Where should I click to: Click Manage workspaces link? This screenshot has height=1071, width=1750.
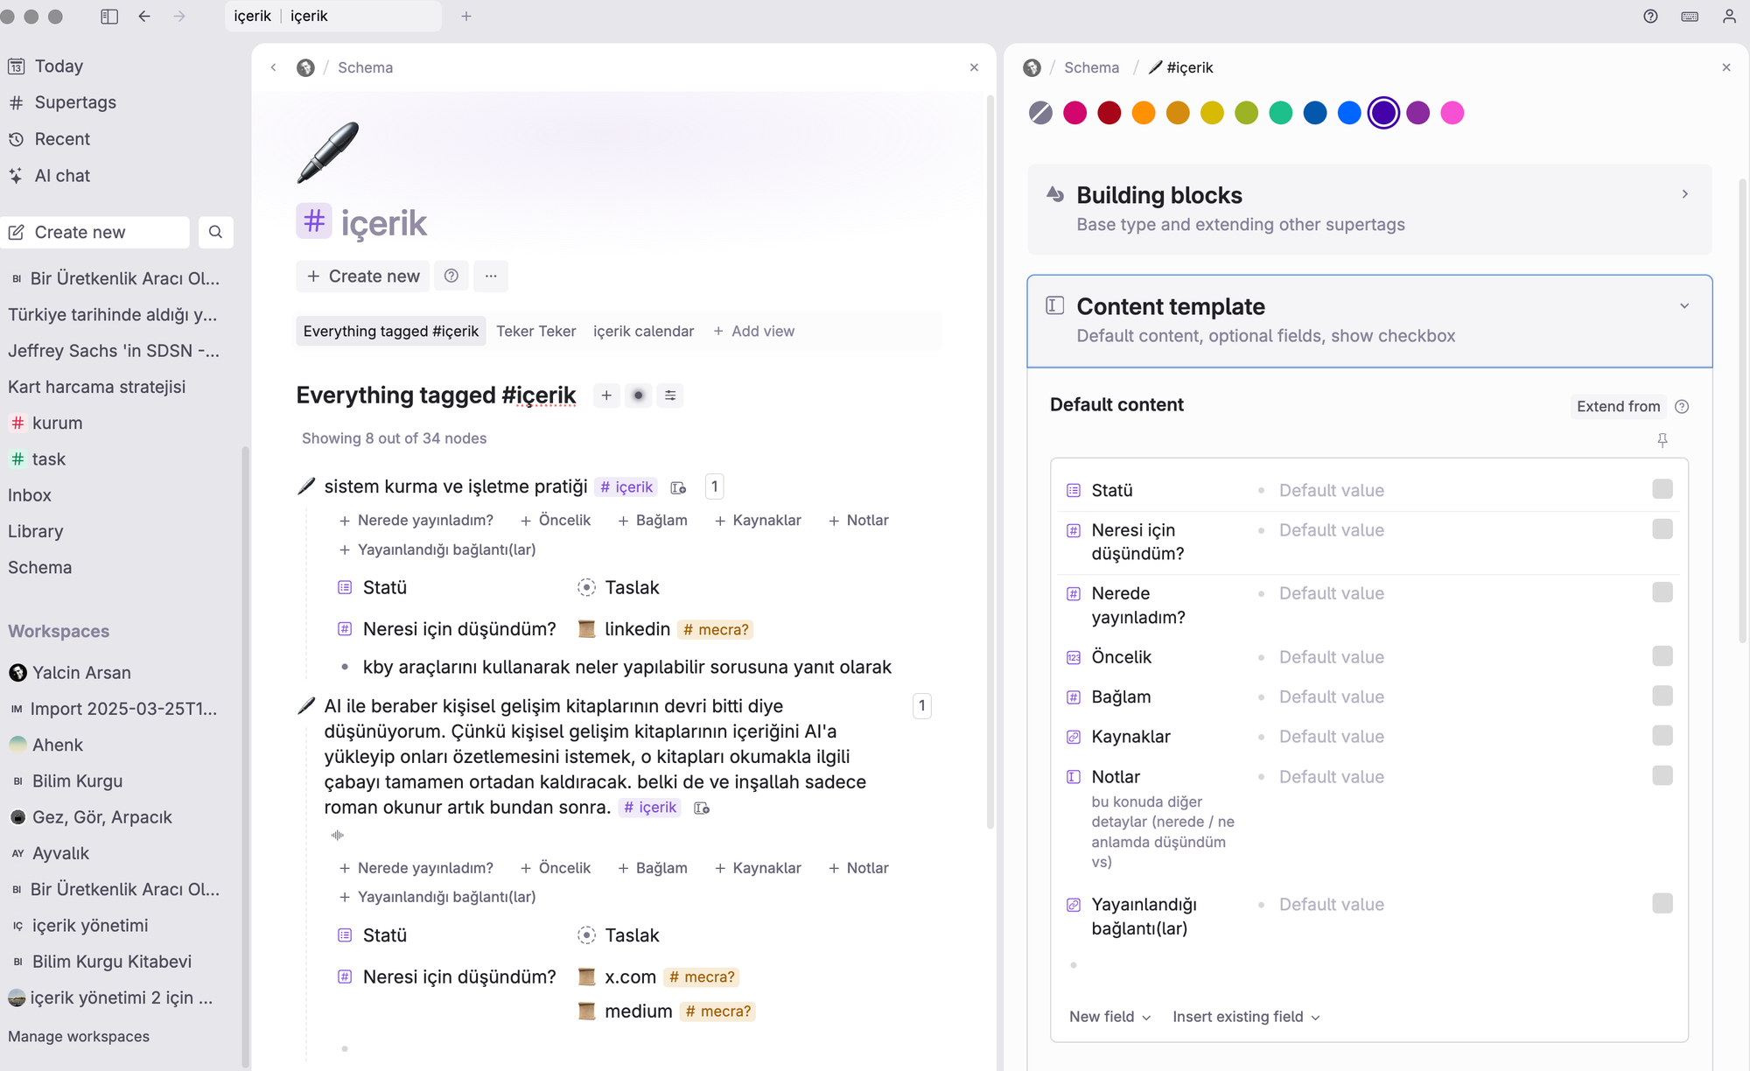click(79, 1036)
